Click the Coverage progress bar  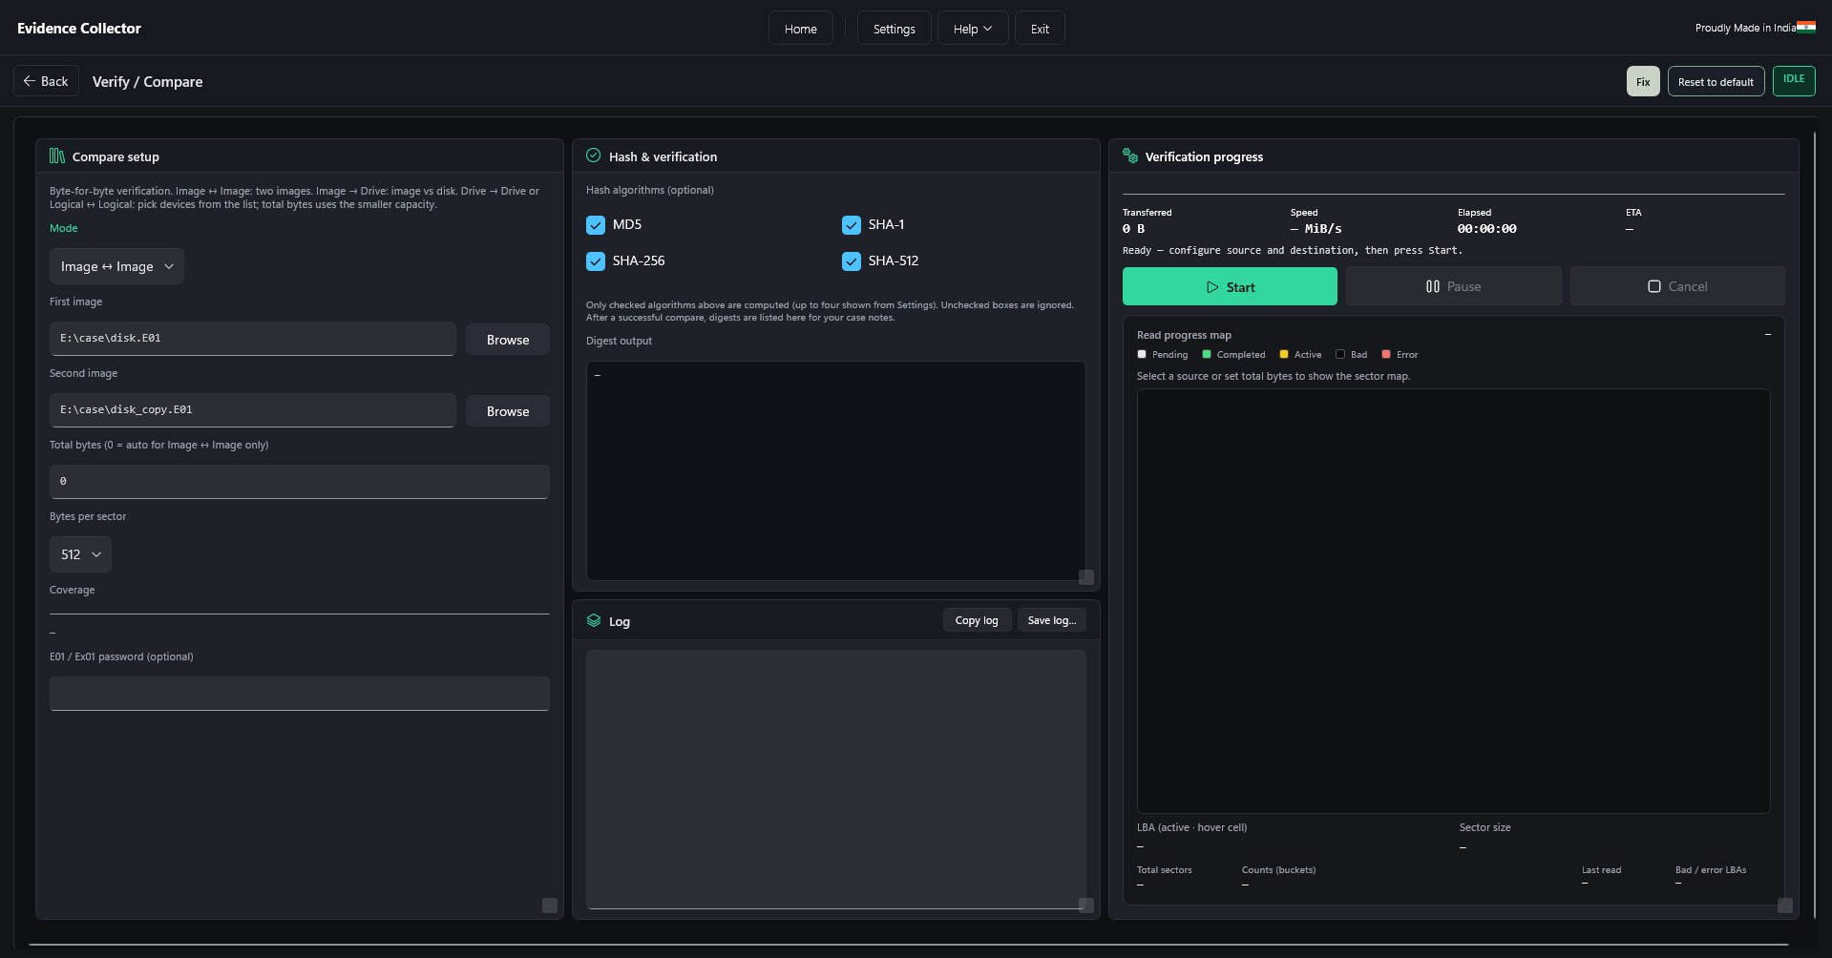pyautogui.click(x=299, y=613)
